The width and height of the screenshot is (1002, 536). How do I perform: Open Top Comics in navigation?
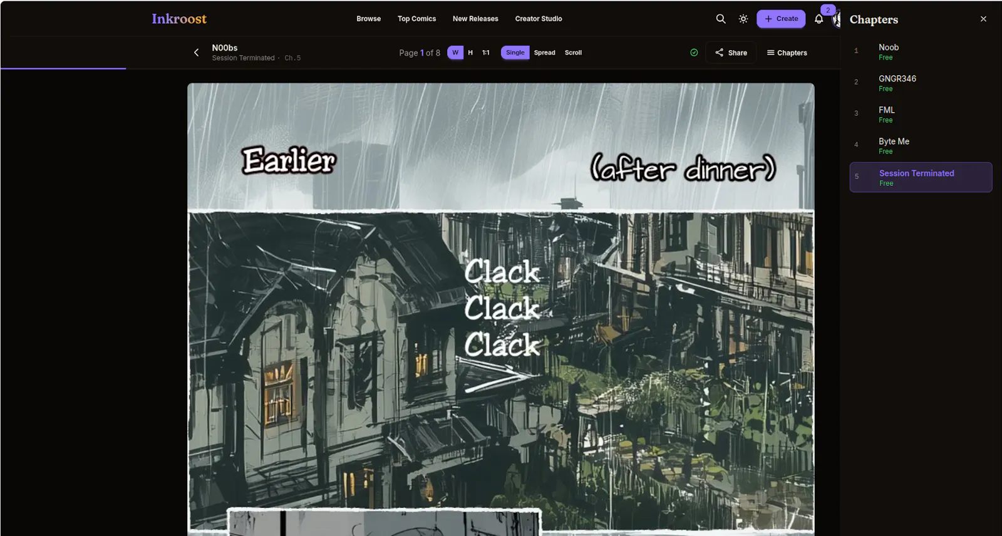pyautogui.click(x=416, y=19)
